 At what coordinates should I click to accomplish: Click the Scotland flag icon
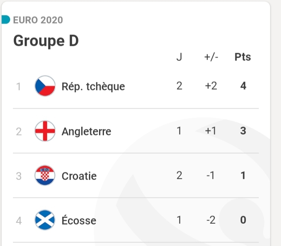tap(45, 220)
